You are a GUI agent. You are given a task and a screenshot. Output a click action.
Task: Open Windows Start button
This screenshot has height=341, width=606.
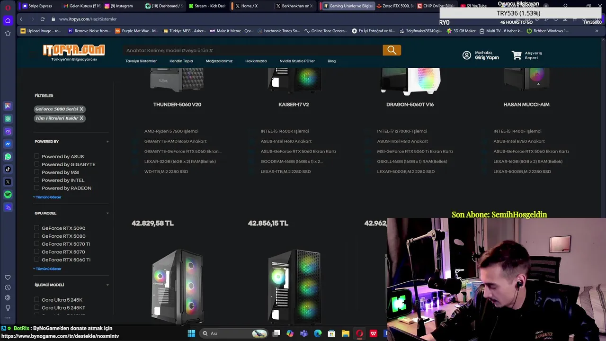coord(191,333)
